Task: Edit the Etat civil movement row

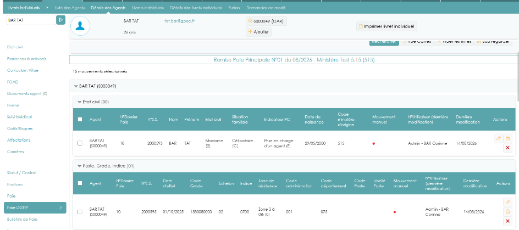Action: [498, 138]
